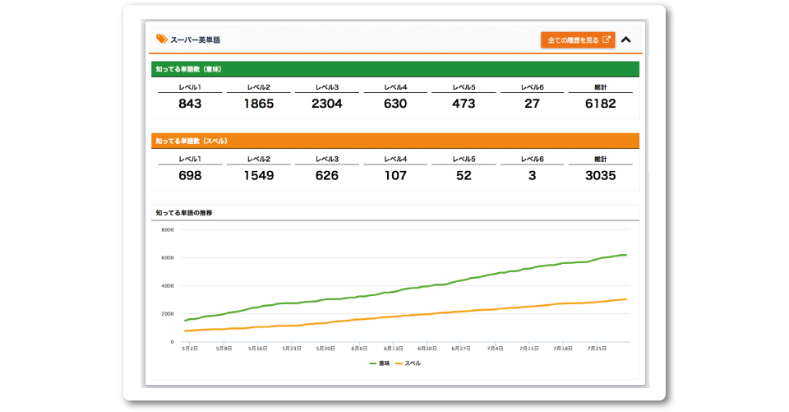
Task: Click the 知ってる単語の推移 chart title
Action: pos(183,213)
